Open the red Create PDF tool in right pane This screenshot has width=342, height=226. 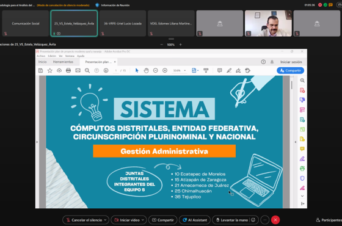[302, 90]
